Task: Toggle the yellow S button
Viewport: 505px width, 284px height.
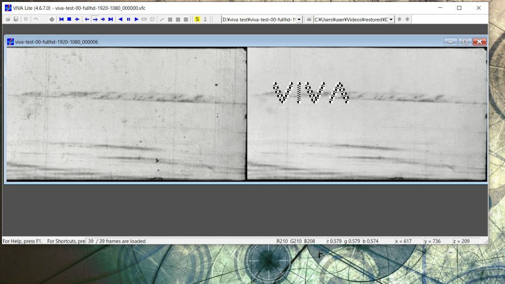Action: [197, 19]
